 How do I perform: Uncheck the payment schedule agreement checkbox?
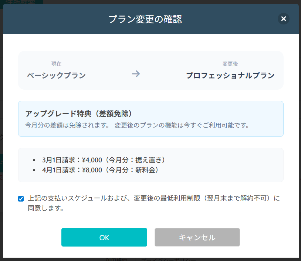[21, 199]
